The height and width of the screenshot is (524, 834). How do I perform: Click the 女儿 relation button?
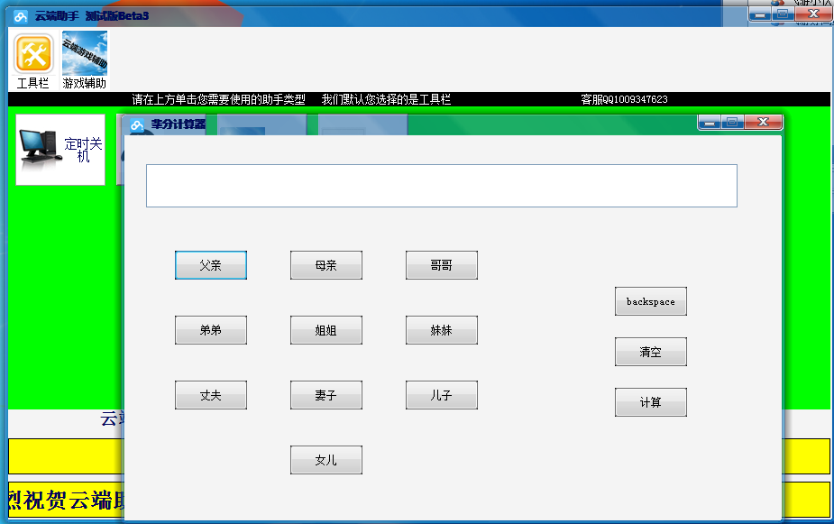(326, 460)
